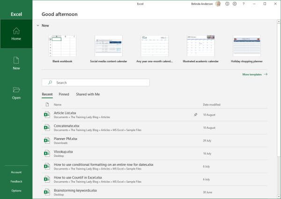Select the Open folder icon in the sidebar
Screen dimensions: 281x199
coord(16,90)
